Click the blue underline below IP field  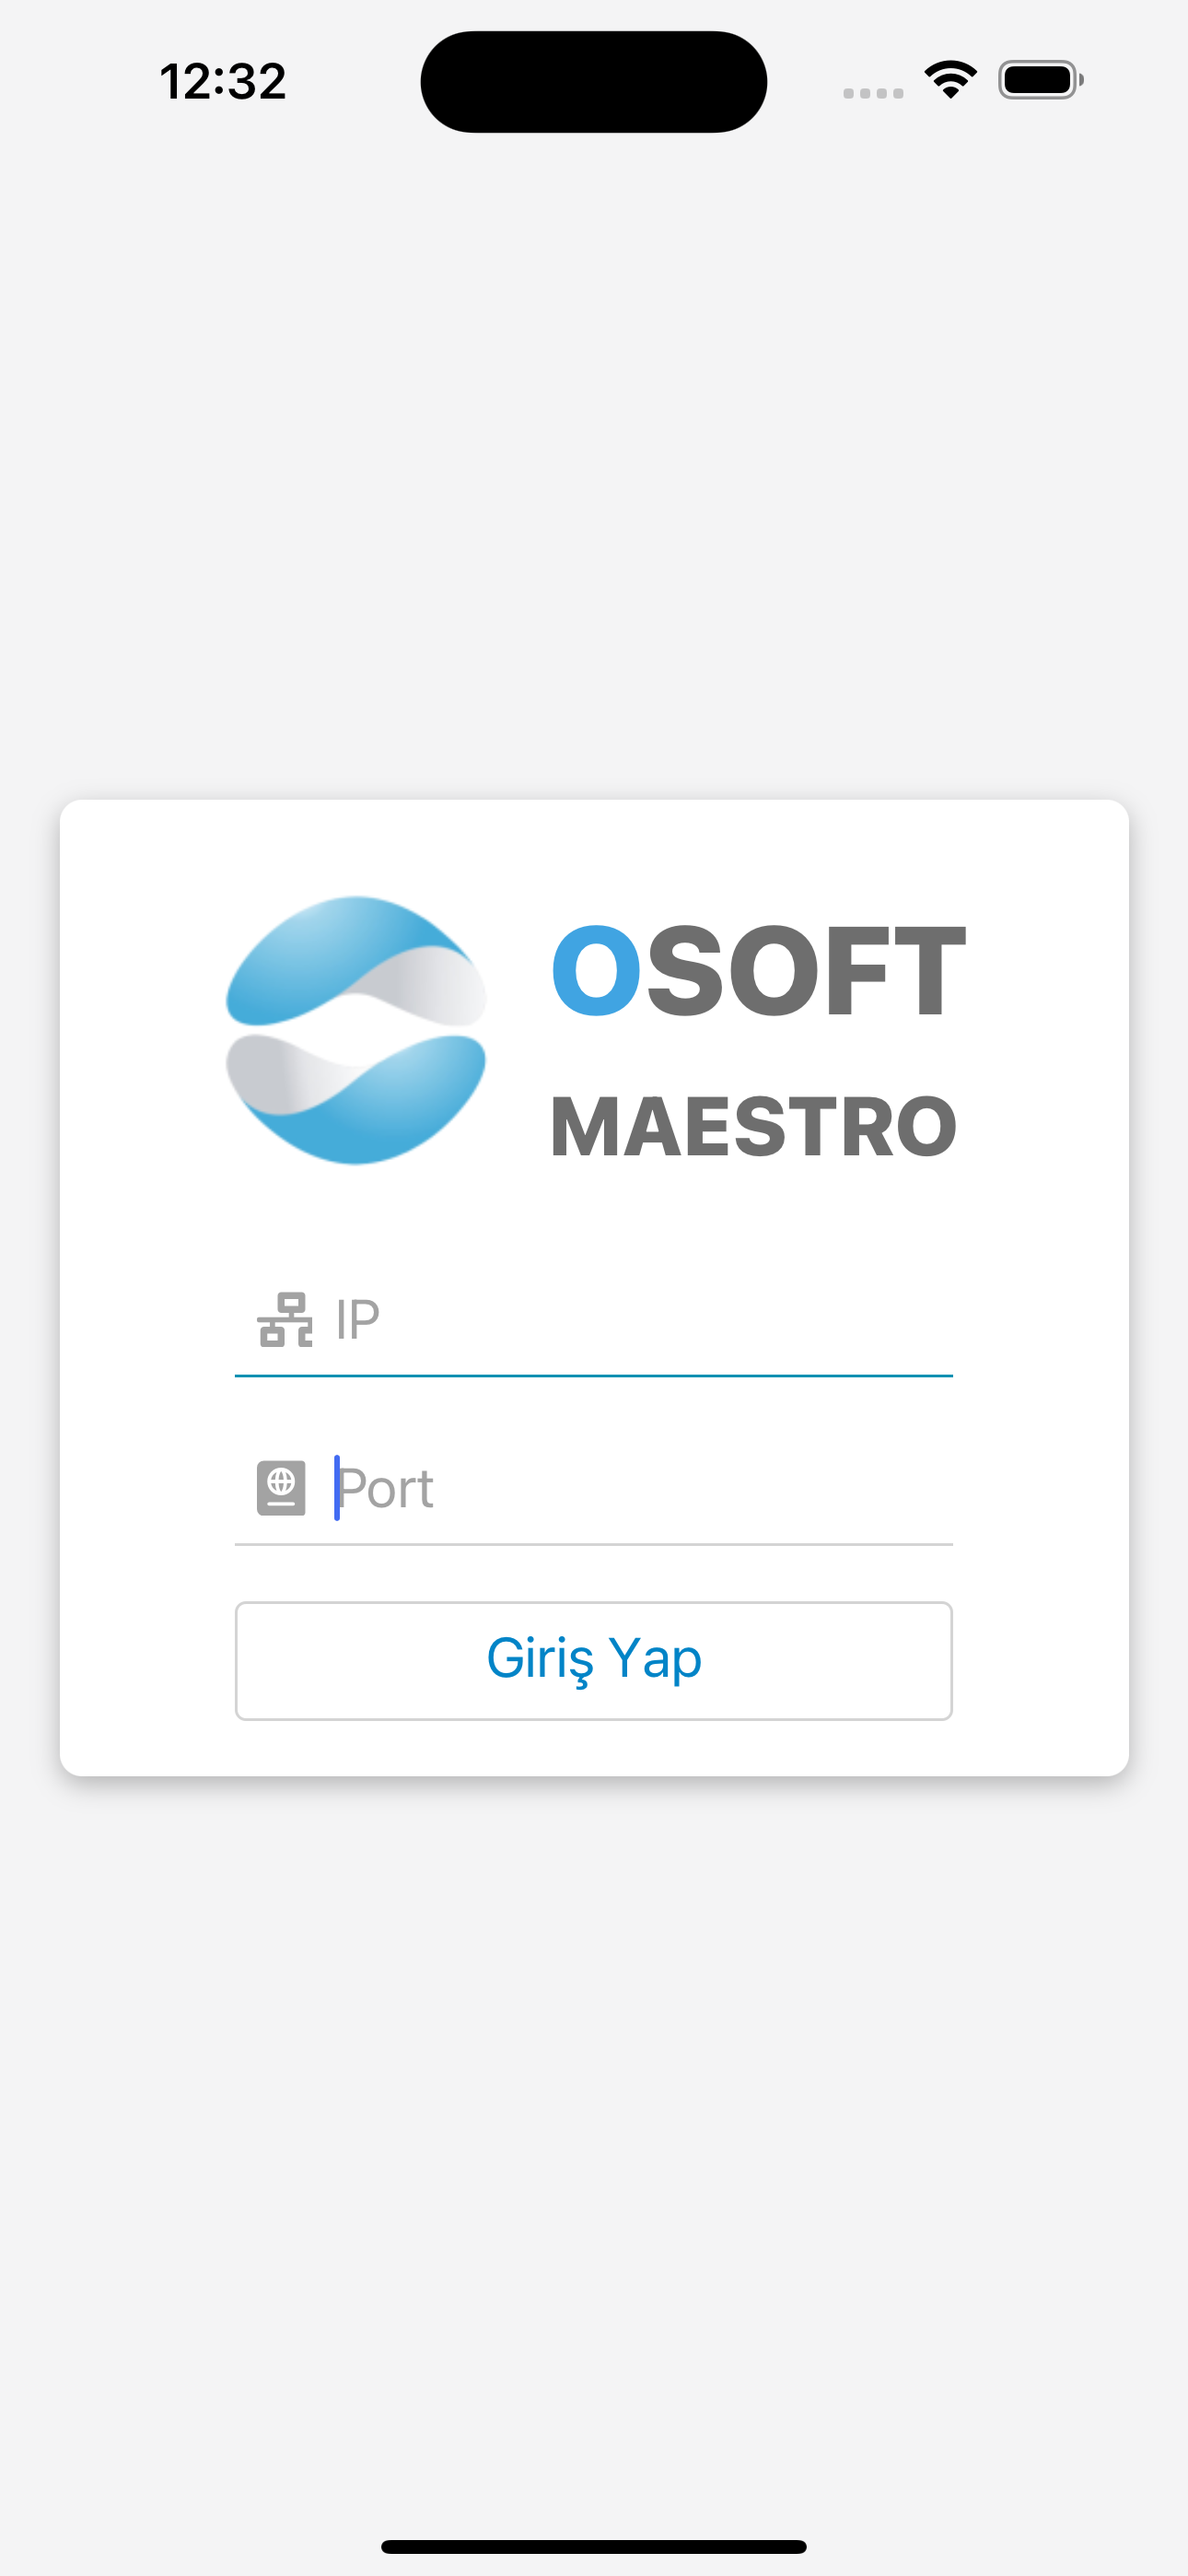[x=594, y=1376]
